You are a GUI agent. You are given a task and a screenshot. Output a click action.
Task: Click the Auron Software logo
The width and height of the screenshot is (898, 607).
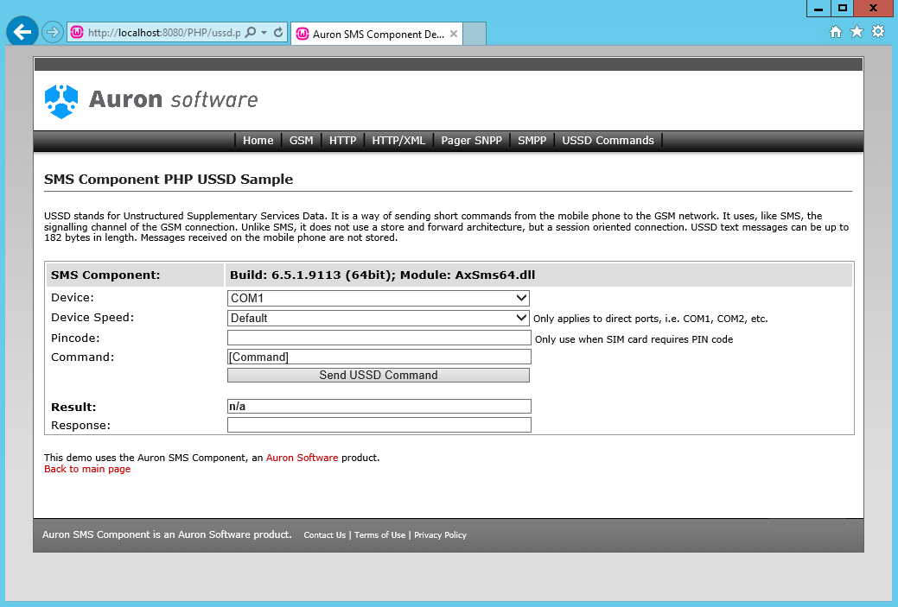point(151,100)
